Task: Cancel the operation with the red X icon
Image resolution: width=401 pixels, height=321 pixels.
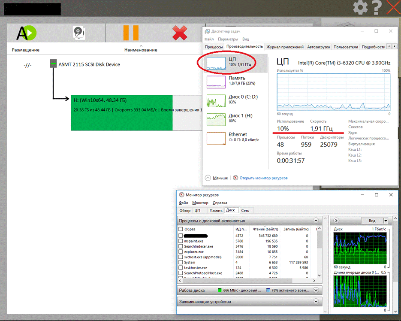Action: coord(180,33)
